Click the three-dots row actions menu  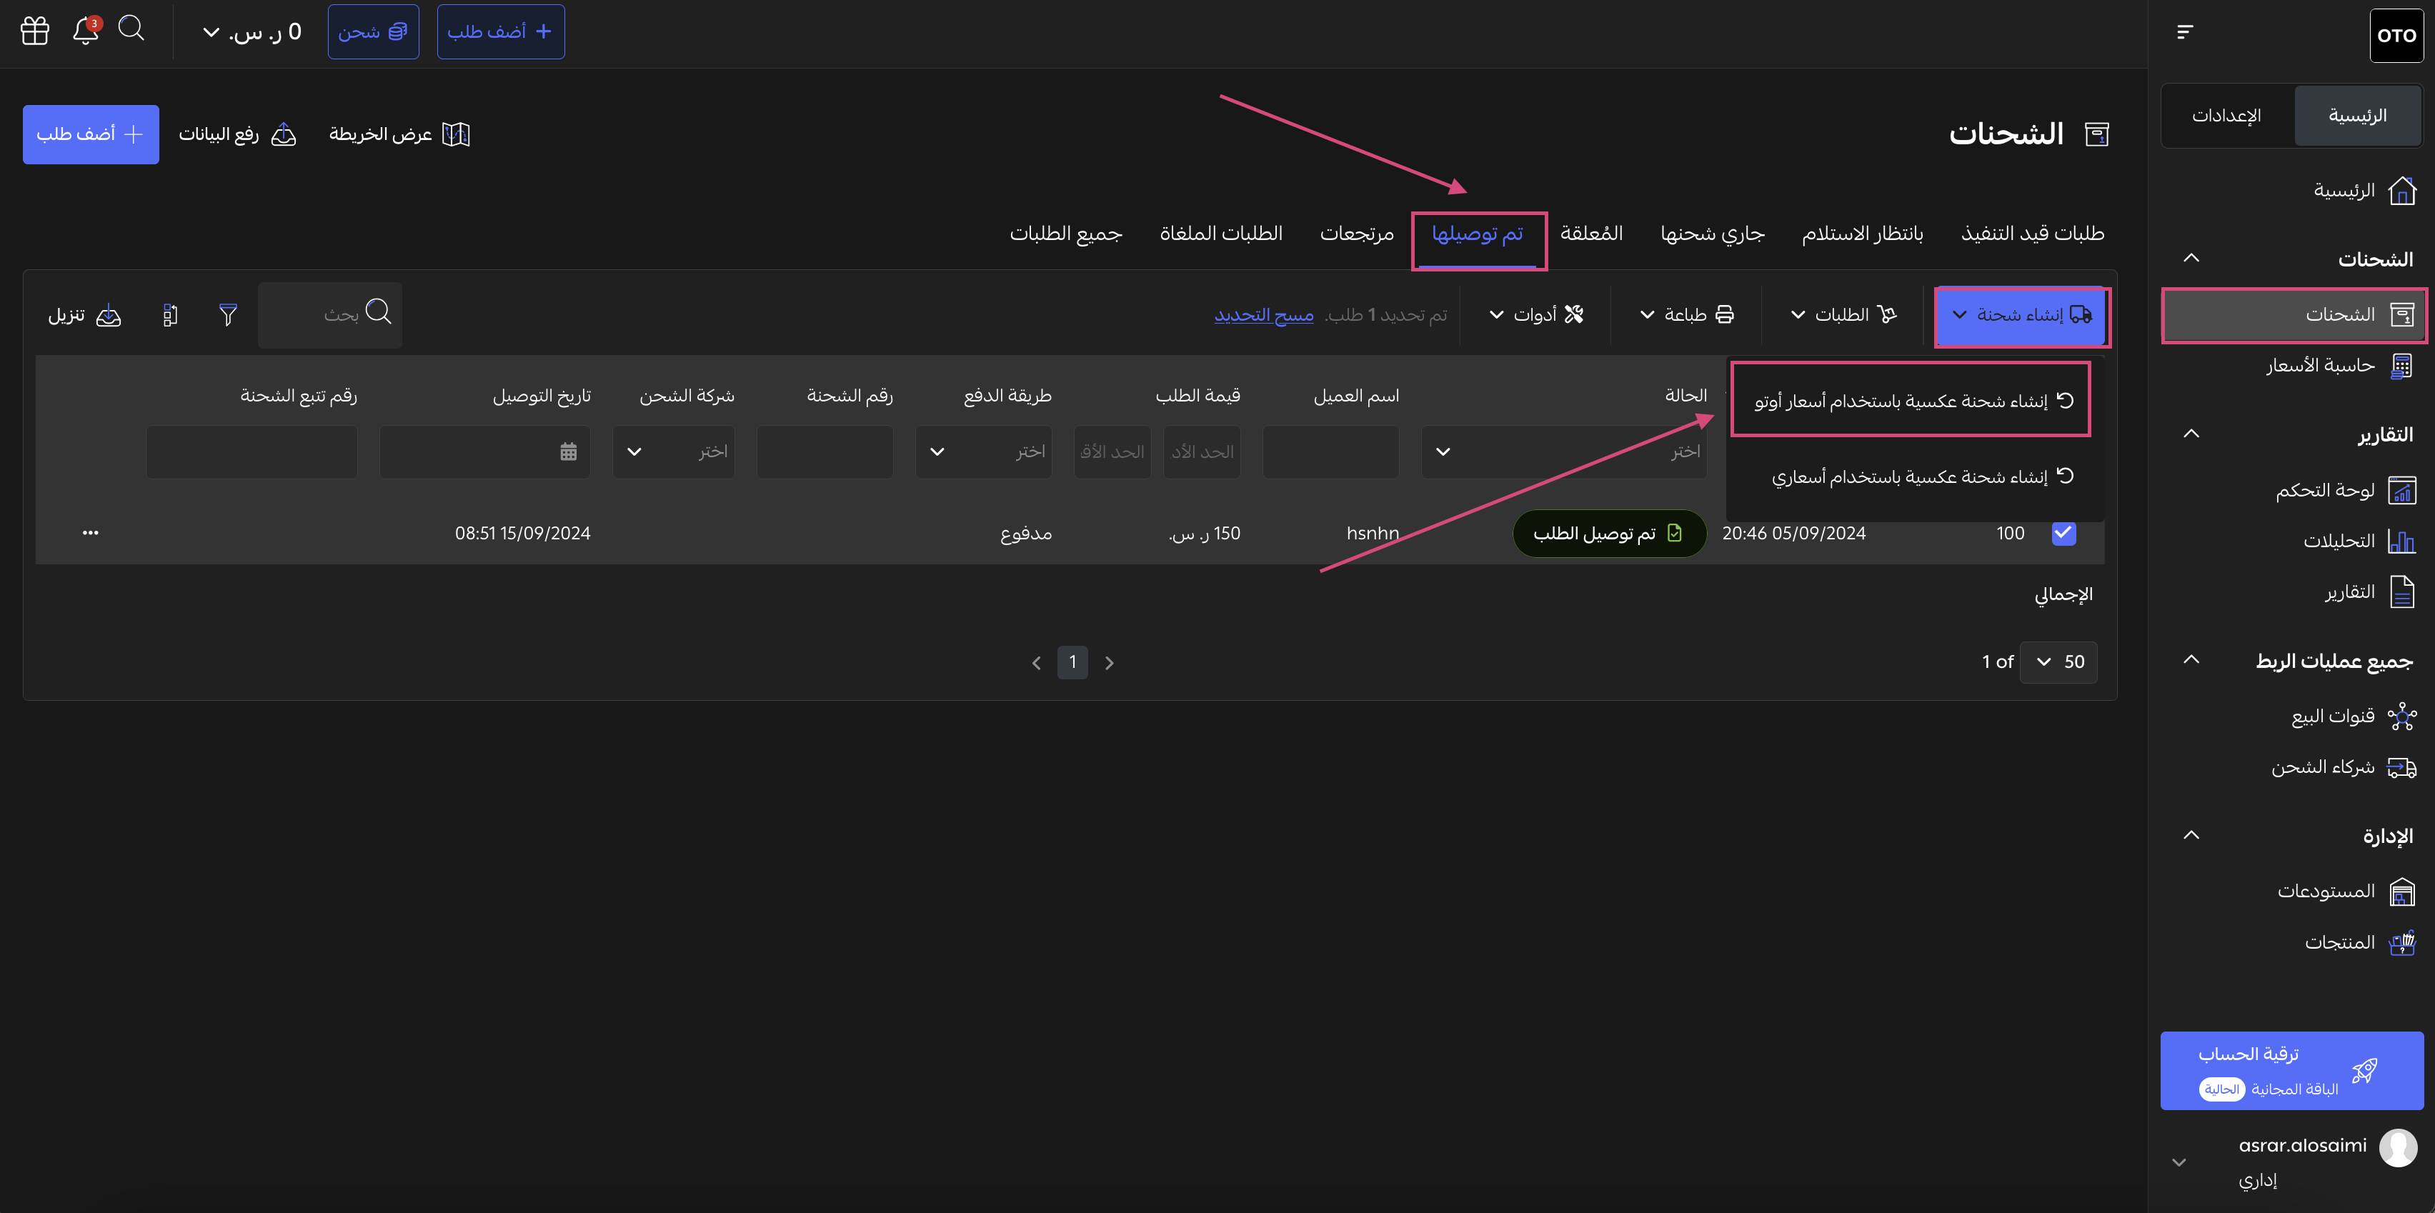pyautogui.click(x=91, y=533)
